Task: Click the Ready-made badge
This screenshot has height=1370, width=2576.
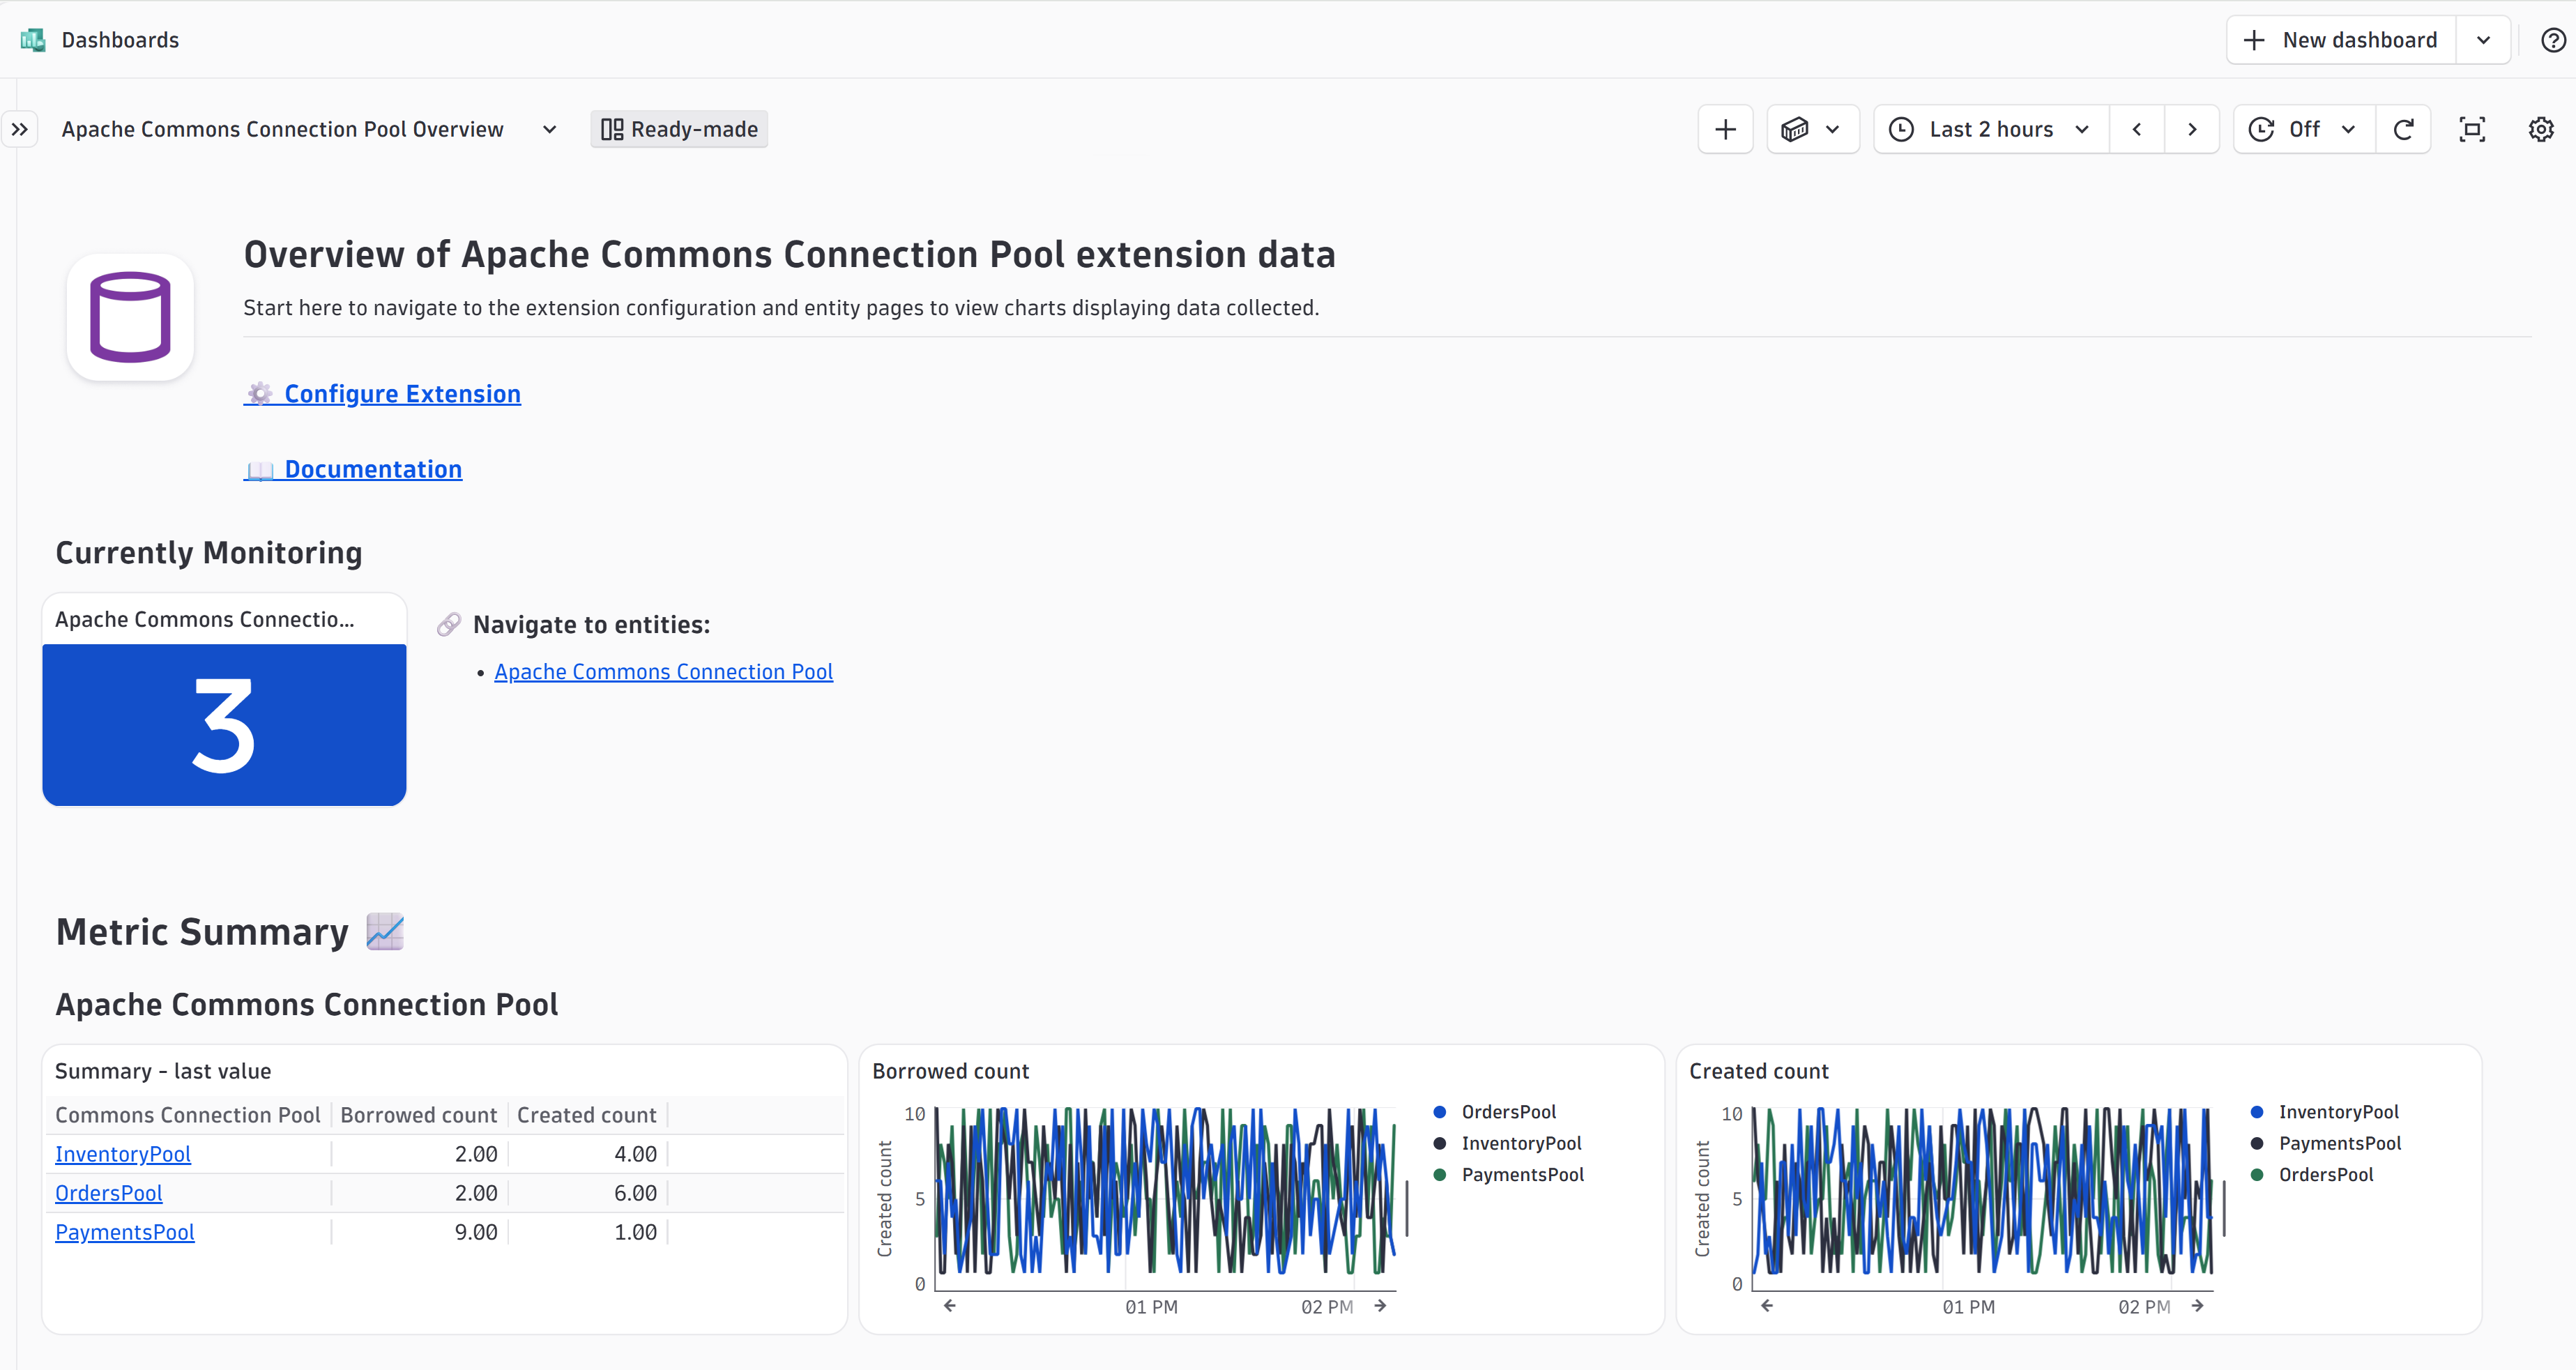Action: coord(679,129)
